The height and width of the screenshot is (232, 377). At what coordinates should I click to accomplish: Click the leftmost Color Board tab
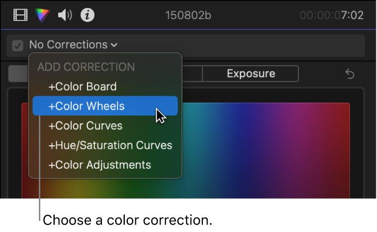[19, 74]
